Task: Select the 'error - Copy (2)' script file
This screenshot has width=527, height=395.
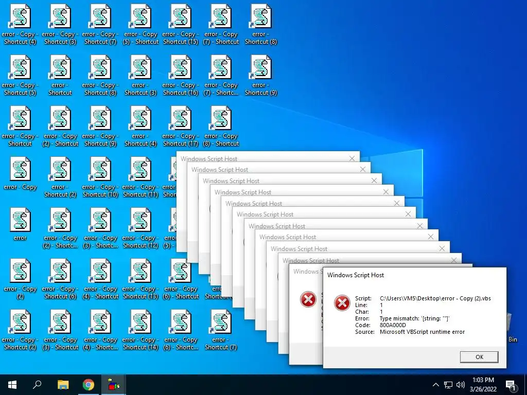Action: 20,280
